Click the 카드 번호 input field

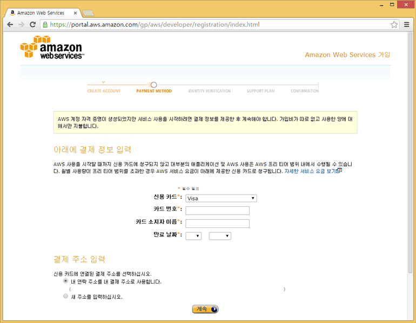click(217, 211)
